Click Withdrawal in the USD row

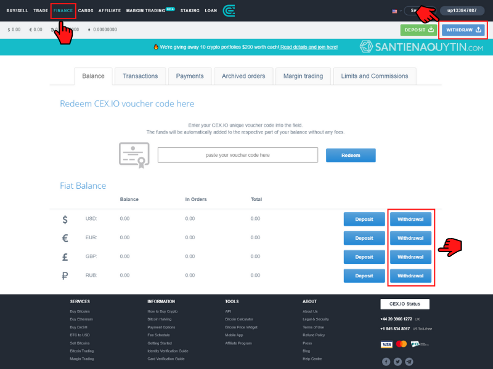[410, 220]
